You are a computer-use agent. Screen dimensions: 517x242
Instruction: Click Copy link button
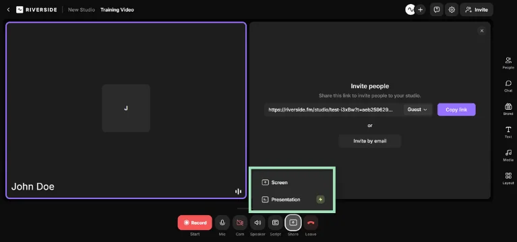pyautogui.click(x=456, y=110)
